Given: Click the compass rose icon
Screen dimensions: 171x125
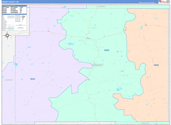Looking at the screenshot, I should tap(7, 35).
